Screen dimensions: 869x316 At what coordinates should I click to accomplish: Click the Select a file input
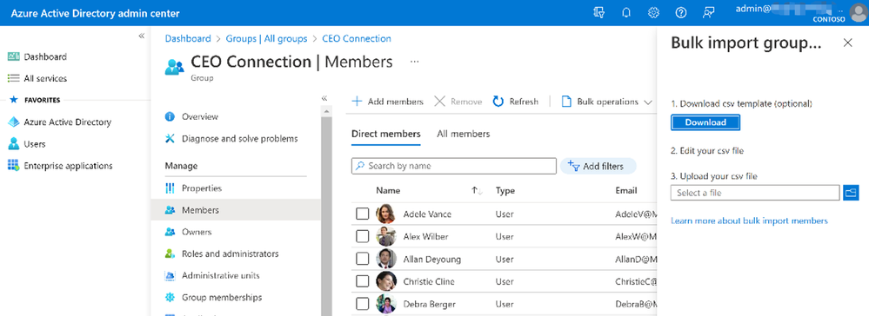(755, 193)
